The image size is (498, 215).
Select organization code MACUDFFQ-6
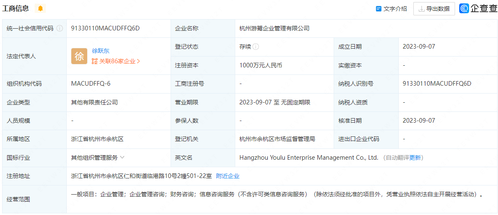(x=91, y=84)
